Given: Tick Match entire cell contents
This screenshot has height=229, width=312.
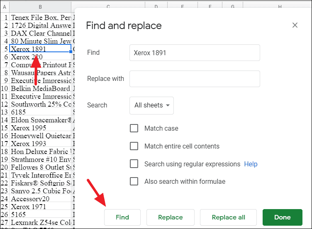Looking at the screenshot, I should click(x=134, y=146).
